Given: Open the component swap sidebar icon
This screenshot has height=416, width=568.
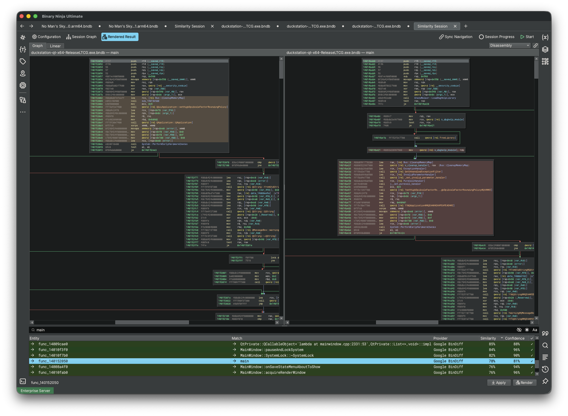Looking at the screenshot, I should pyautogui.click(x=23, y=100).
